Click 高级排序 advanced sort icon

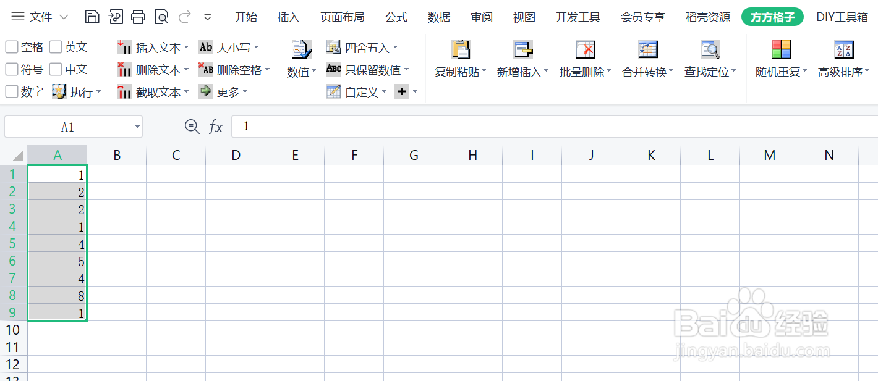[844, 49]
